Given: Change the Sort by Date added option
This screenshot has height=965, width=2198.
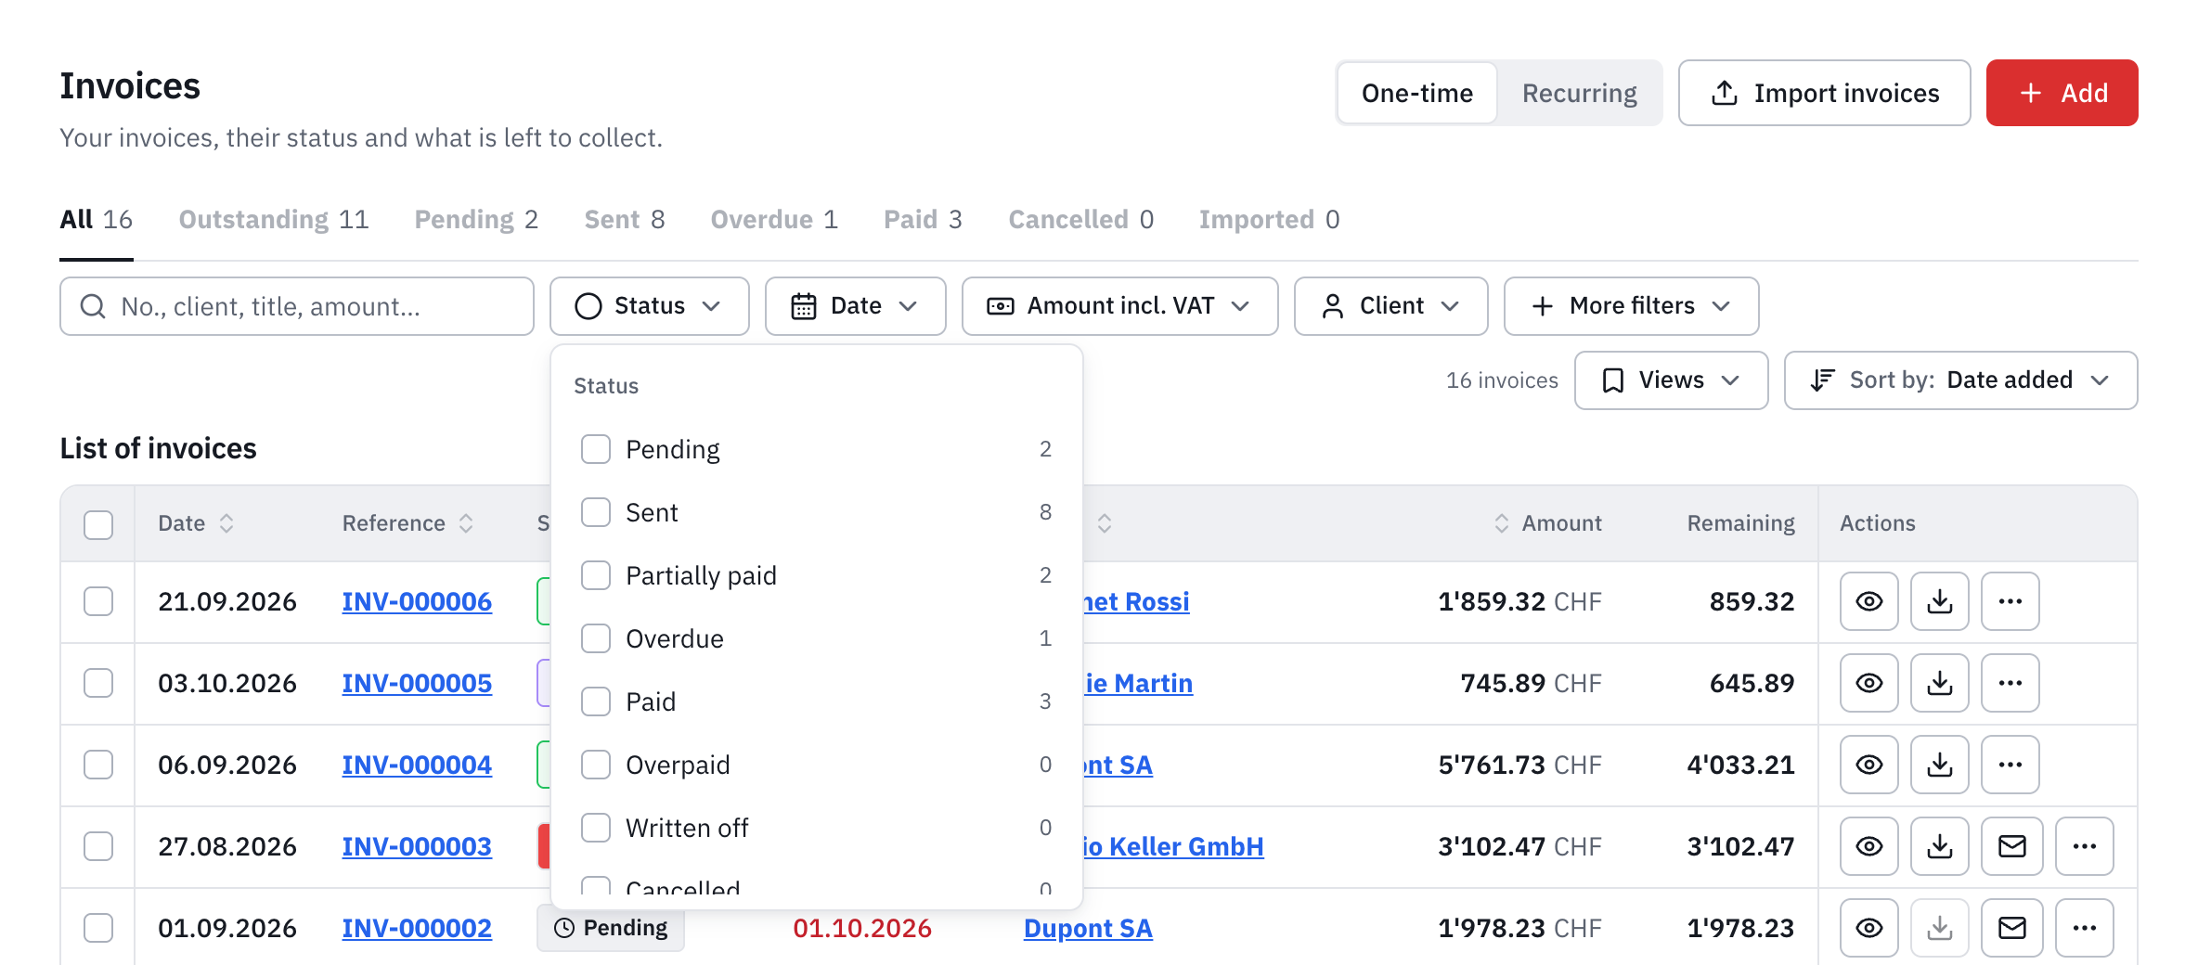Looking at the screenshot, I should coord(1960,380).
